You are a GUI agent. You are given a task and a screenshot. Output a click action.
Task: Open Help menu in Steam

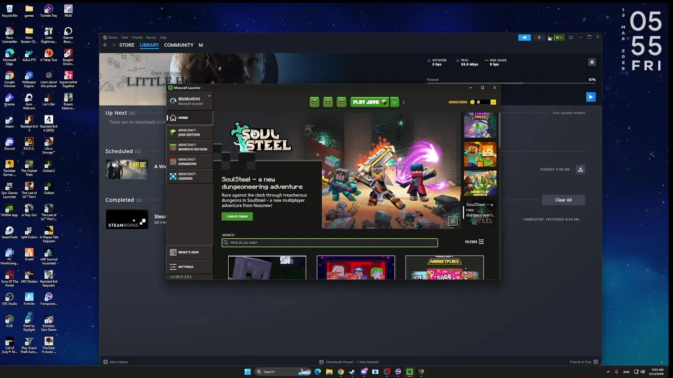pyautogui.click(x=163, y=37)
